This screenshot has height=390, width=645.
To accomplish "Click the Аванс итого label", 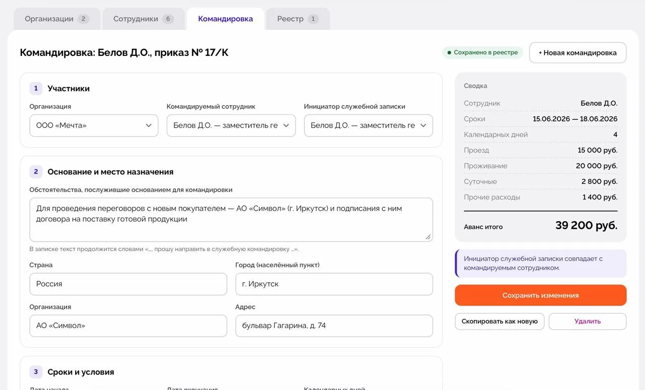I will click(x=483, y=227).
